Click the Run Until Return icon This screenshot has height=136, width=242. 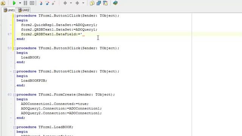(x=53, y=3)
